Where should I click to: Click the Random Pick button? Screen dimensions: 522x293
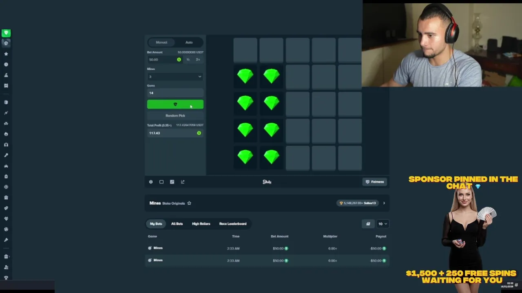(x=175, y=116)
